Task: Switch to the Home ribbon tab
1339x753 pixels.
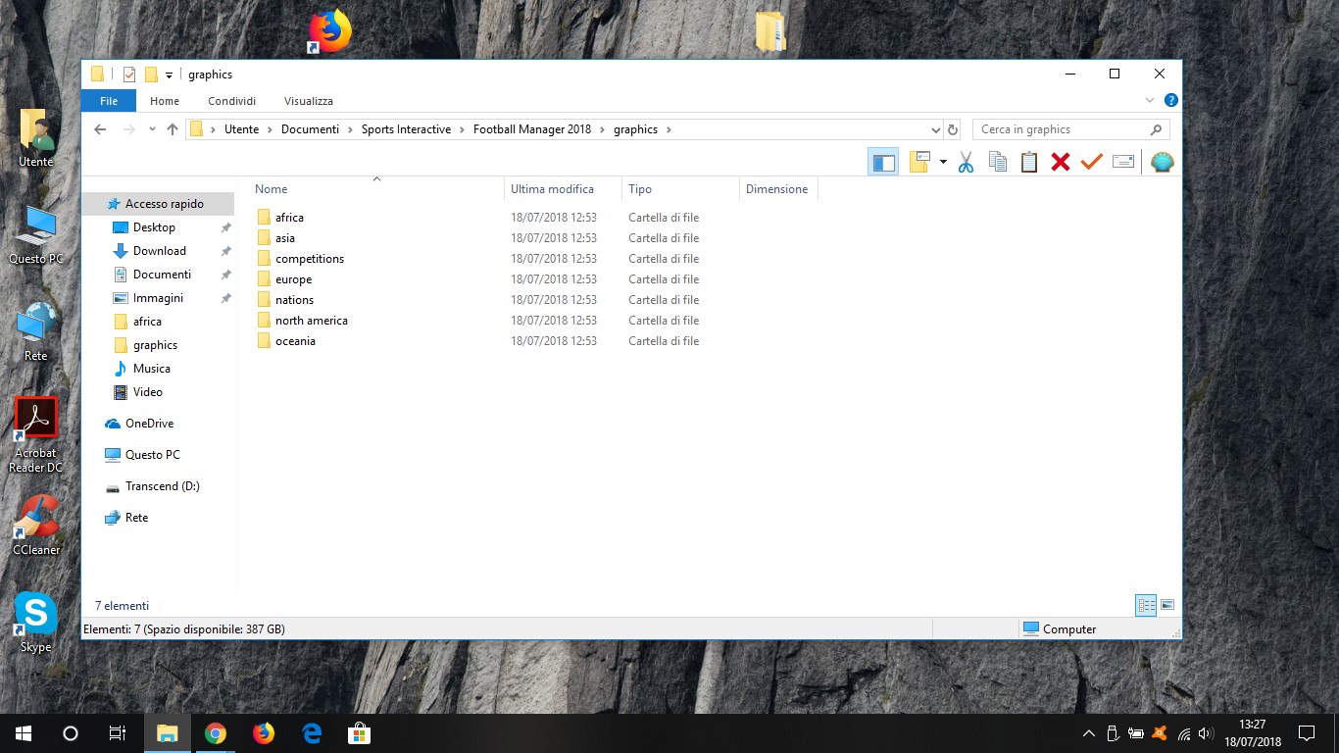Action: (x=165, y=101)
